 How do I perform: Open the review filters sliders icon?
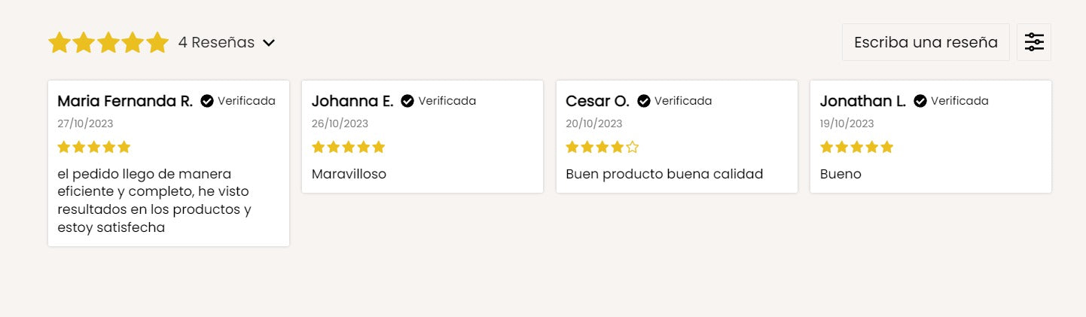[1034, 42]
